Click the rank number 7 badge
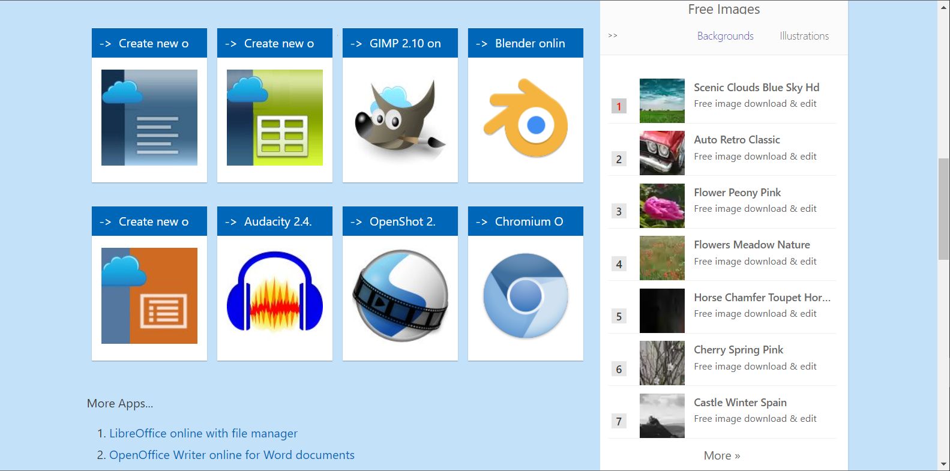This screenshot has width=950, height=471. pyautogui.click(x=619, y=421)
